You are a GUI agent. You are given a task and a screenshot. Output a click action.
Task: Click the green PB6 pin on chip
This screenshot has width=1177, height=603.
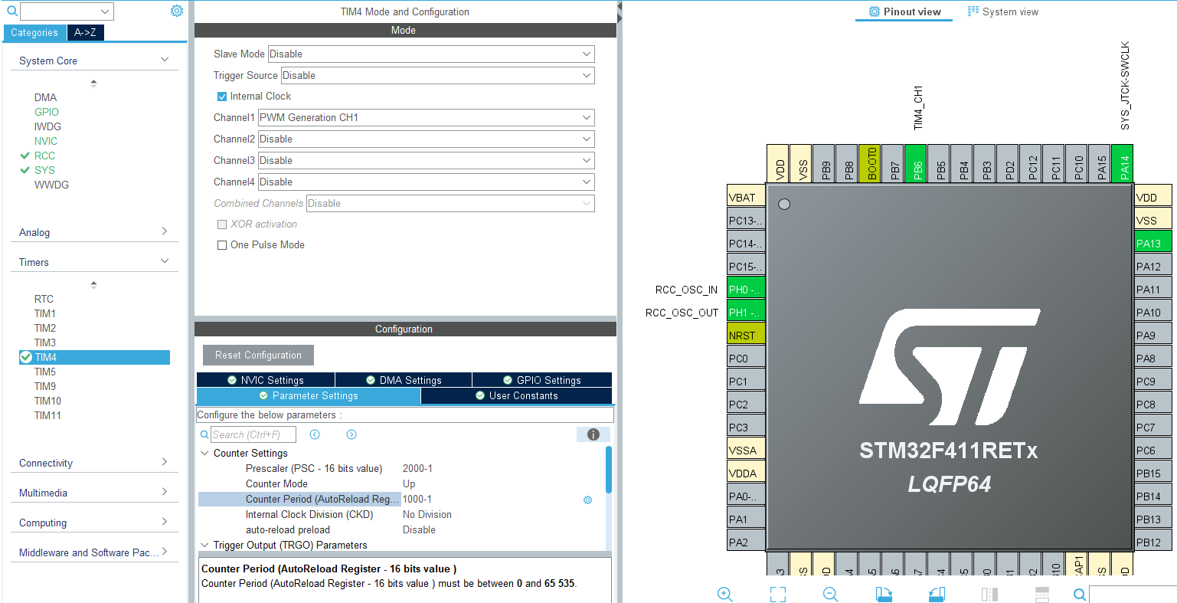pos(916,164)
